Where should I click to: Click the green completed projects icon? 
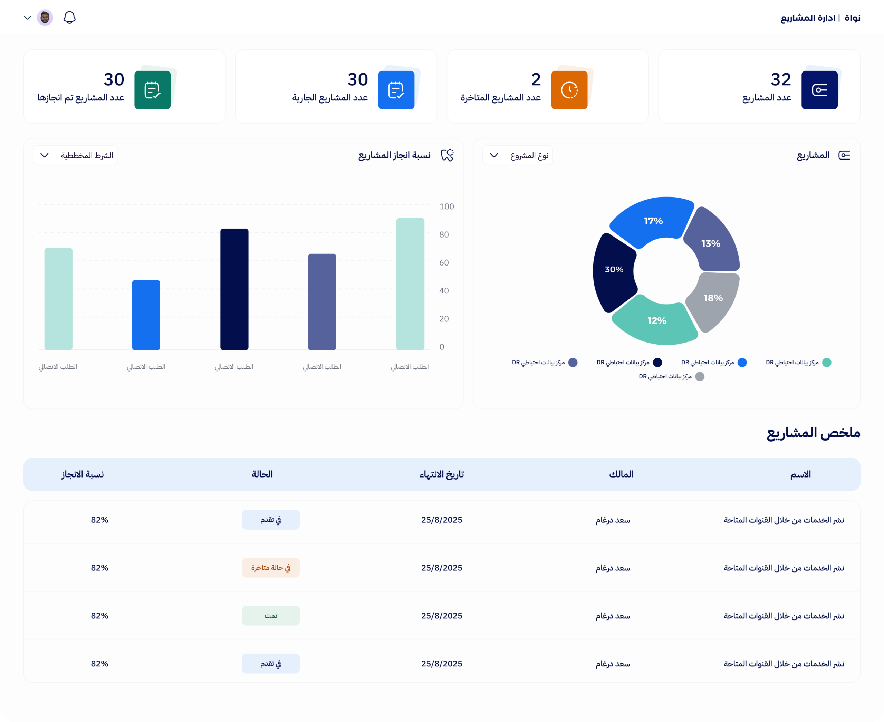152,90
